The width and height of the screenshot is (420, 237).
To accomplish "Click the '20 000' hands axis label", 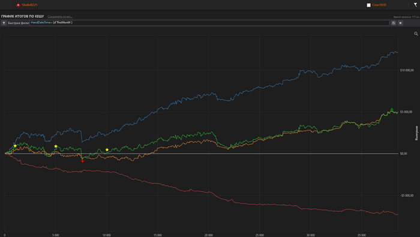I will point(209,235).
